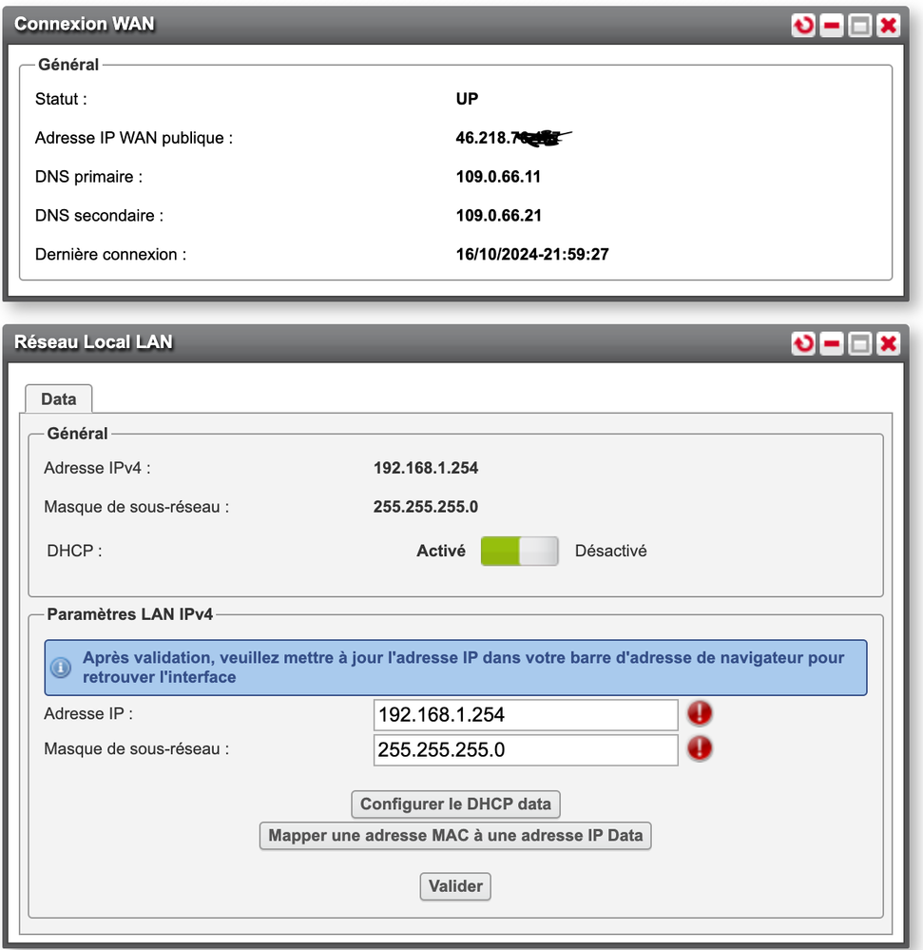The height and width of the screenshot is (950, 923).
Task: Click the Désactivé label beside DHCP switch
Action: tap(610, 551)
